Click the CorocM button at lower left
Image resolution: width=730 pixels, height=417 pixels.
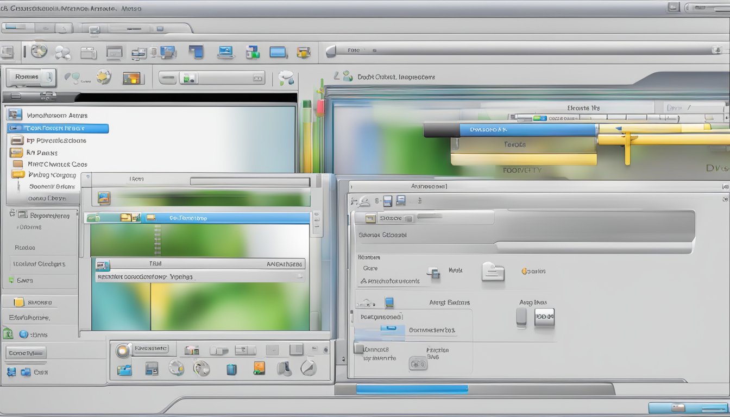click(26, 353)
